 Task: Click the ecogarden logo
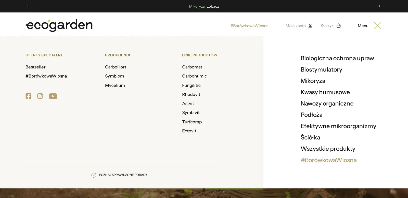(x=59, y=25)
